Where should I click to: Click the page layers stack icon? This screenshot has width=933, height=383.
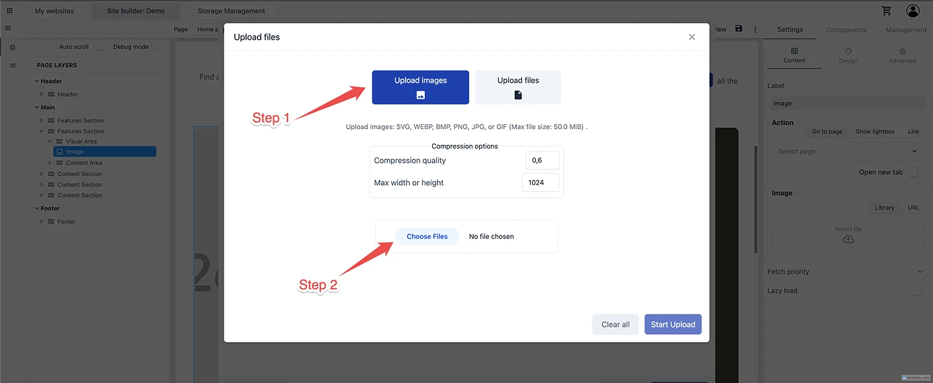point(13,48)
